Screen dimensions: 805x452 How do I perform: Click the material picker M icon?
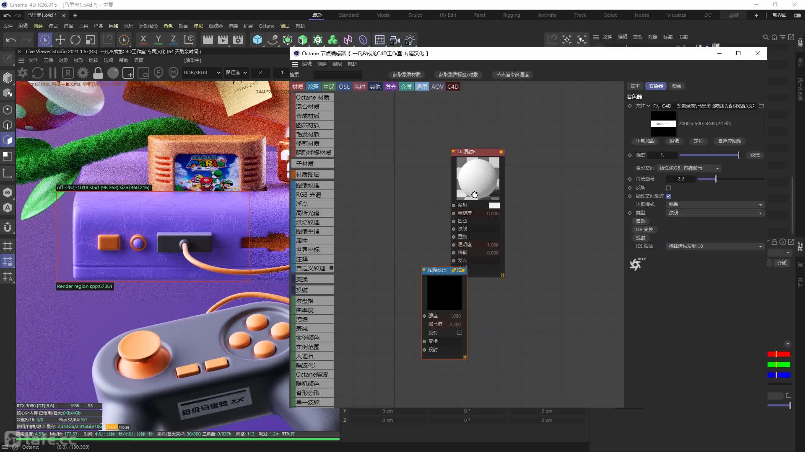pyautogui.click(x=173, y=73)
